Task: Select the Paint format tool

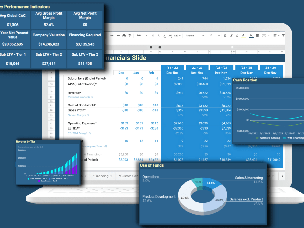Action: [130, 36]
